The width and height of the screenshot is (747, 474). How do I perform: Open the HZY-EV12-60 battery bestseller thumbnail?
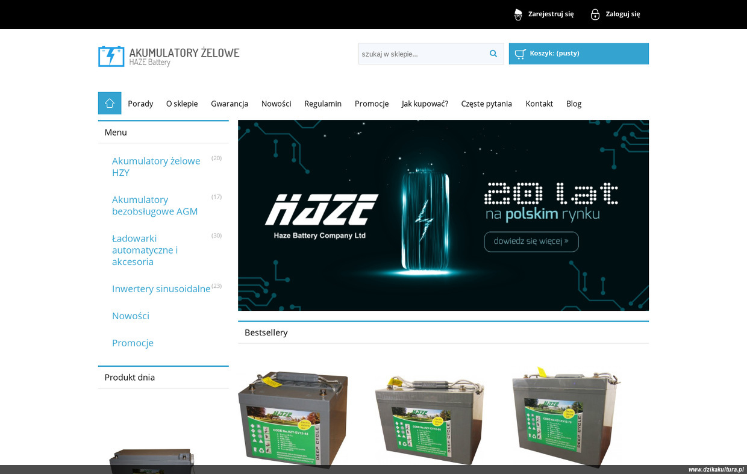tap(430, 420)
